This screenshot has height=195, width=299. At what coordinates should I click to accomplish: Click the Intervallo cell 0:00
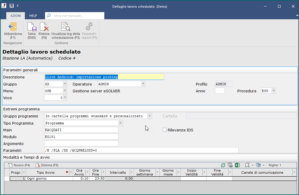point(119,178)
